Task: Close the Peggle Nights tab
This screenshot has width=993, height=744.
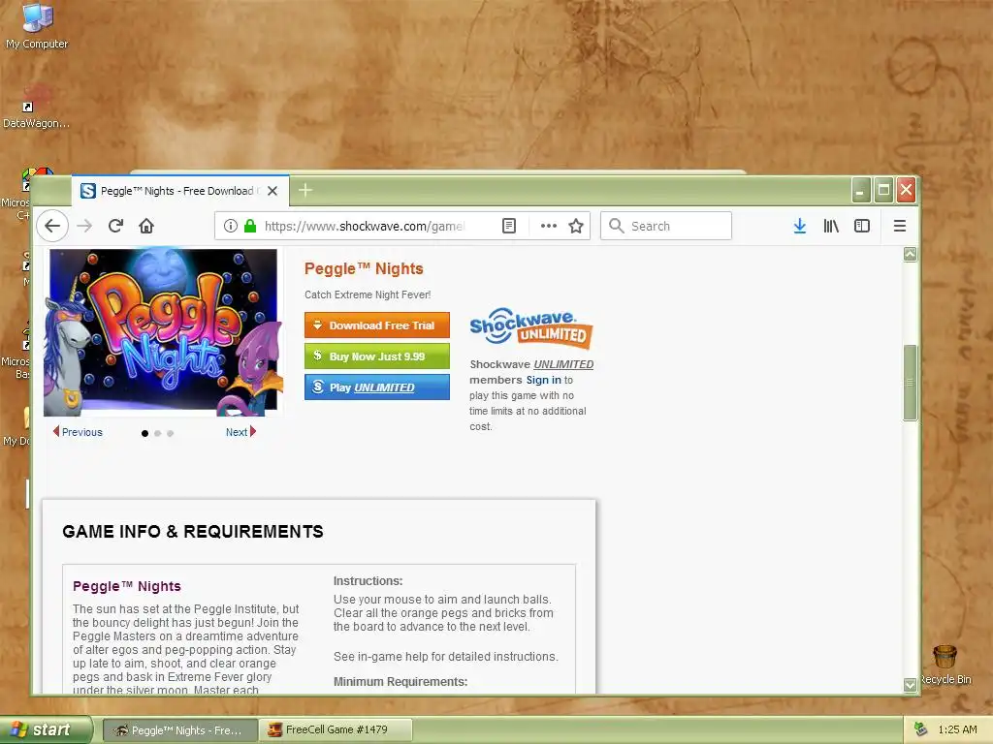Action: point(272,191)
